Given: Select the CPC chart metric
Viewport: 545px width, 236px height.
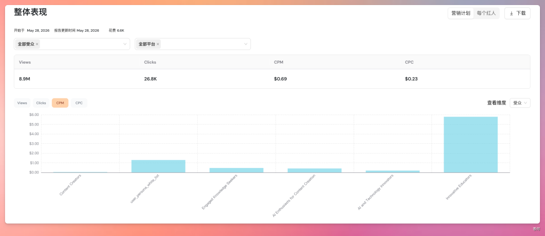Looking at the screenshot, I should (79, 103).
